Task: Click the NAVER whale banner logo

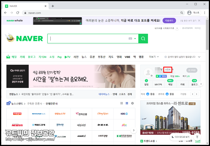Action: click(15, 20)
